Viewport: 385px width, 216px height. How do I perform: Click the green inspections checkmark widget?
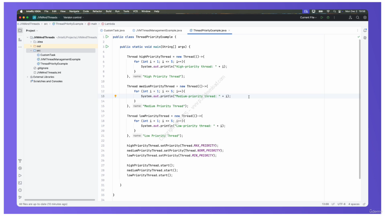tap(359, 37)
